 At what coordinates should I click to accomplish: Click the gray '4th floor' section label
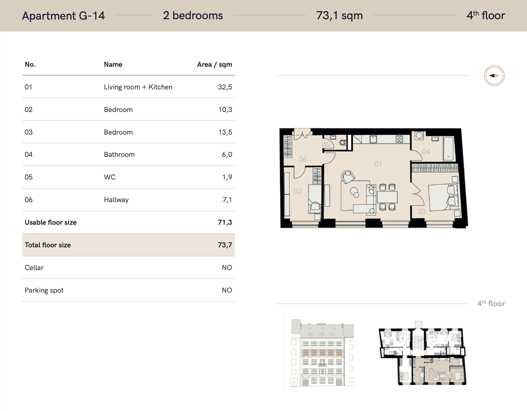coord(491,303)
